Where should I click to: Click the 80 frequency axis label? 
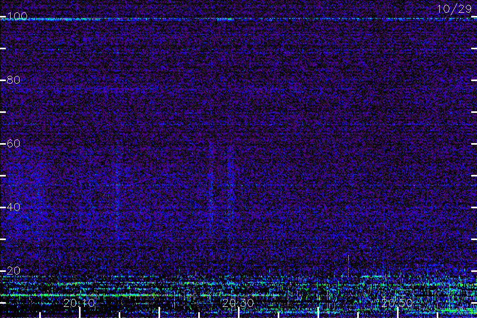[13, 79]
